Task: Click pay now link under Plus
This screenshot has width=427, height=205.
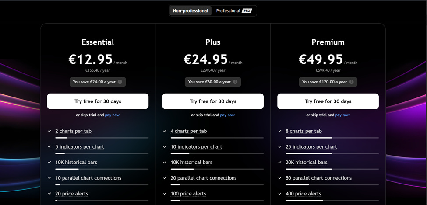Action: (x=227, y=115)
